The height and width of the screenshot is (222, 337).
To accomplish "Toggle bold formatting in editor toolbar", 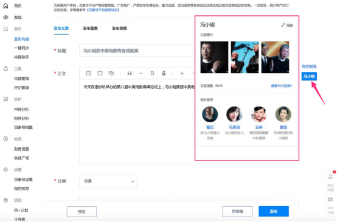I will [152, 73].
